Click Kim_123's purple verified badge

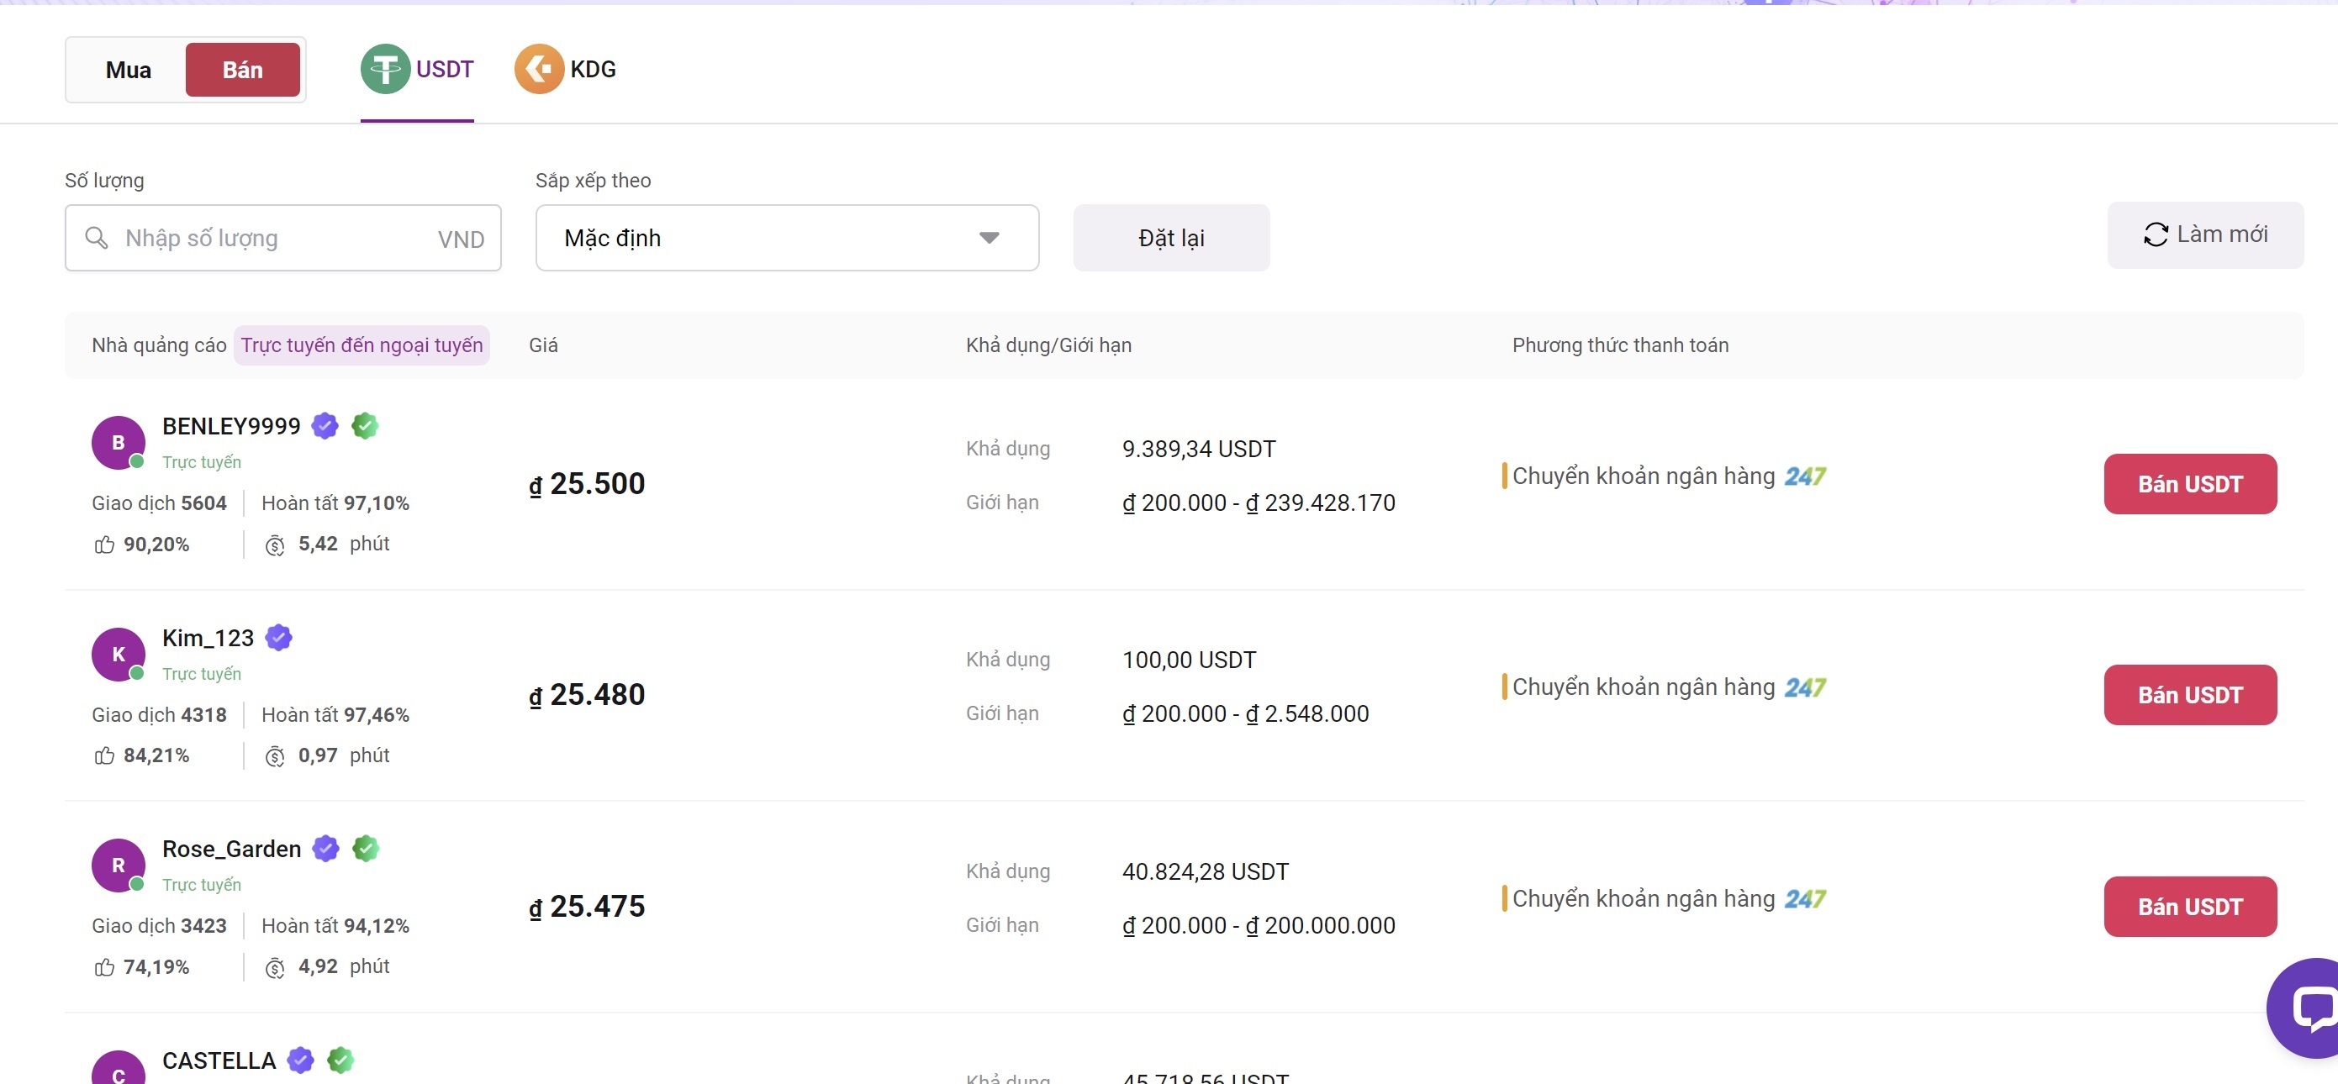point(278,638)
